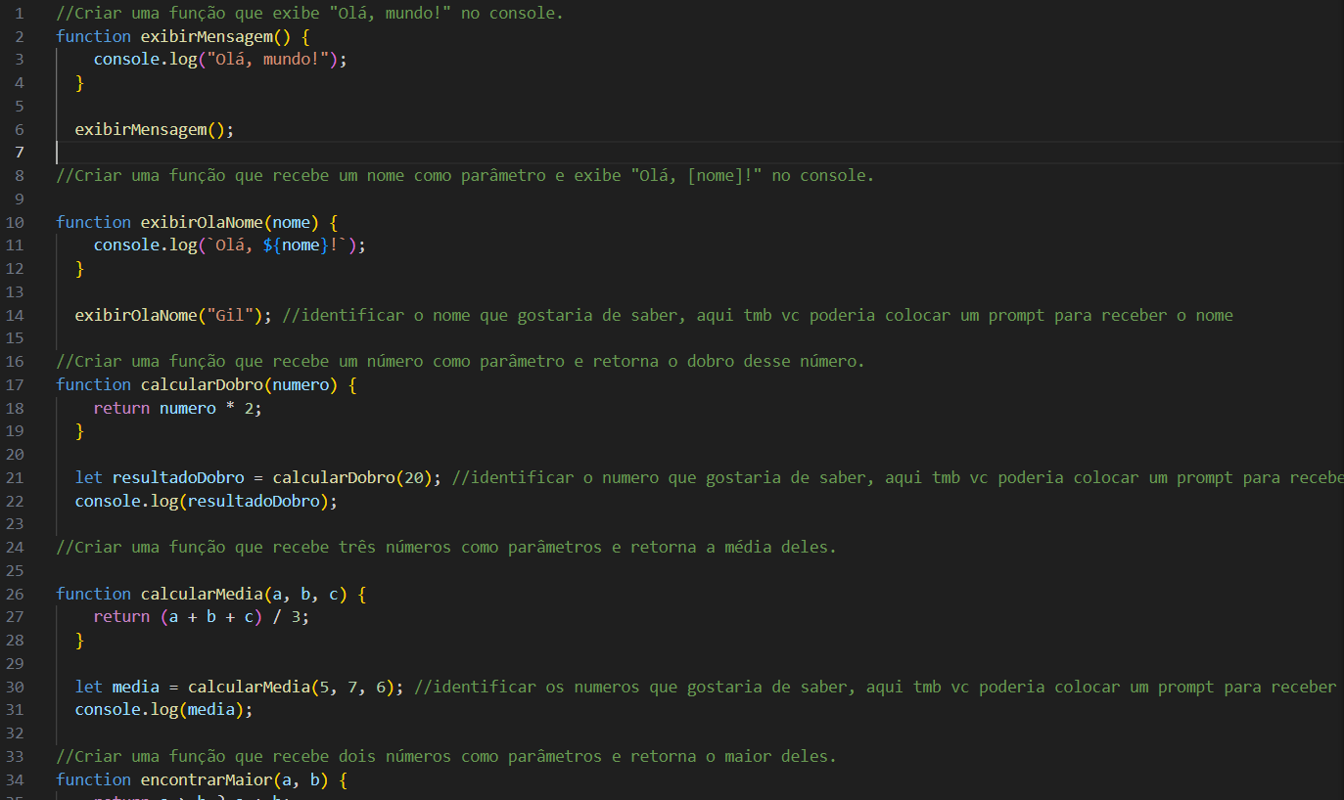Click the closing brace on line 12

point(80,268)
